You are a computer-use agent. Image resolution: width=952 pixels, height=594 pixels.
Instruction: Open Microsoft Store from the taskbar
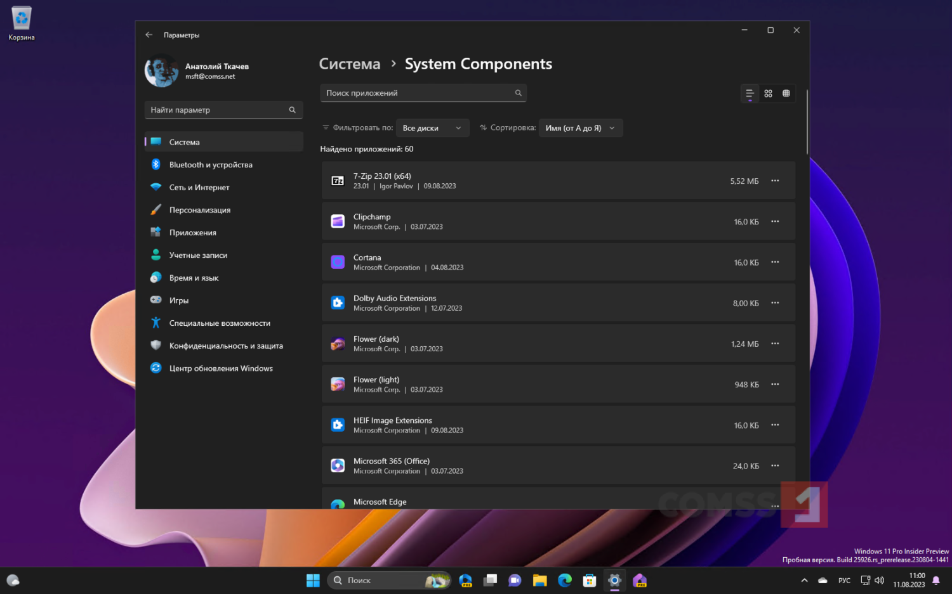[590, 580]
